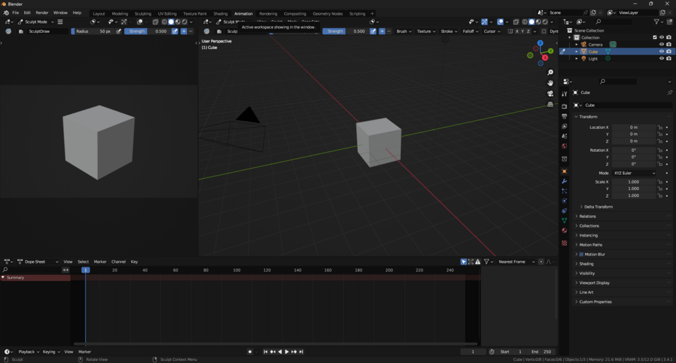The height and width of the screenshot is (363, 676).
Task: Switch to the Sculpting workspace tab
Action: tap(143, 13)
